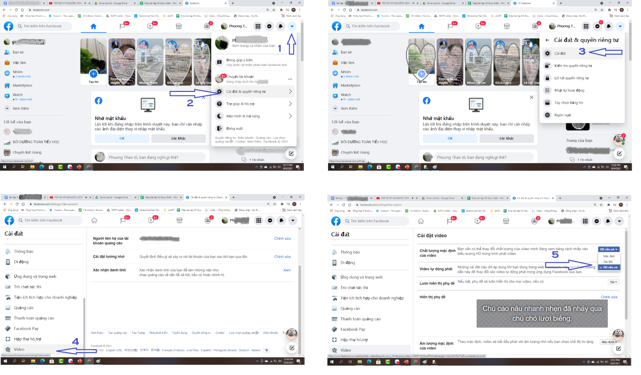Viewport: 641px width, 375px height.
Task: Click 'Chỉnh sửa' for 'Cài đặt tưởng nhớ'
Action: pyautogui.click(x=283, y=257)
